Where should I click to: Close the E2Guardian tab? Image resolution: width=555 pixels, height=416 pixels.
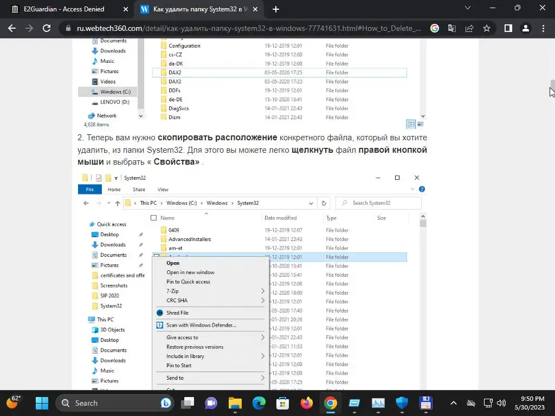[125, 9]
